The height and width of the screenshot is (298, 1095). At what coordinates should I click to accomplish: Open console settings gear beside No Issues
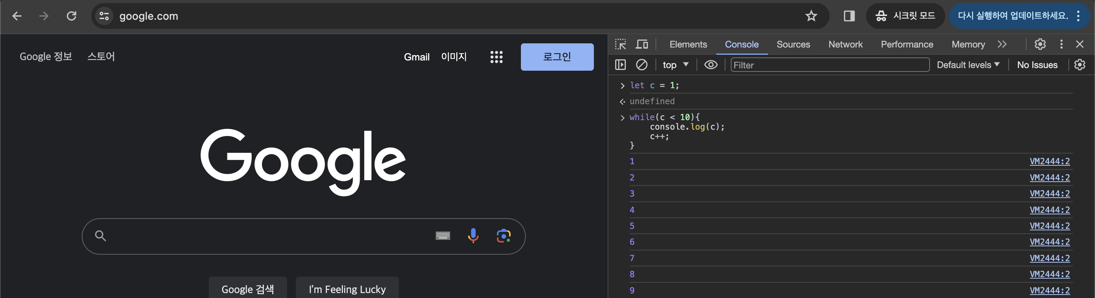[x=1079, y=65]
